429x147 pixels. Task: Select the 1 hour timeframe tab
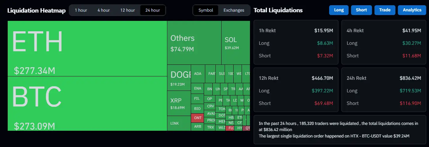(81, 10)
